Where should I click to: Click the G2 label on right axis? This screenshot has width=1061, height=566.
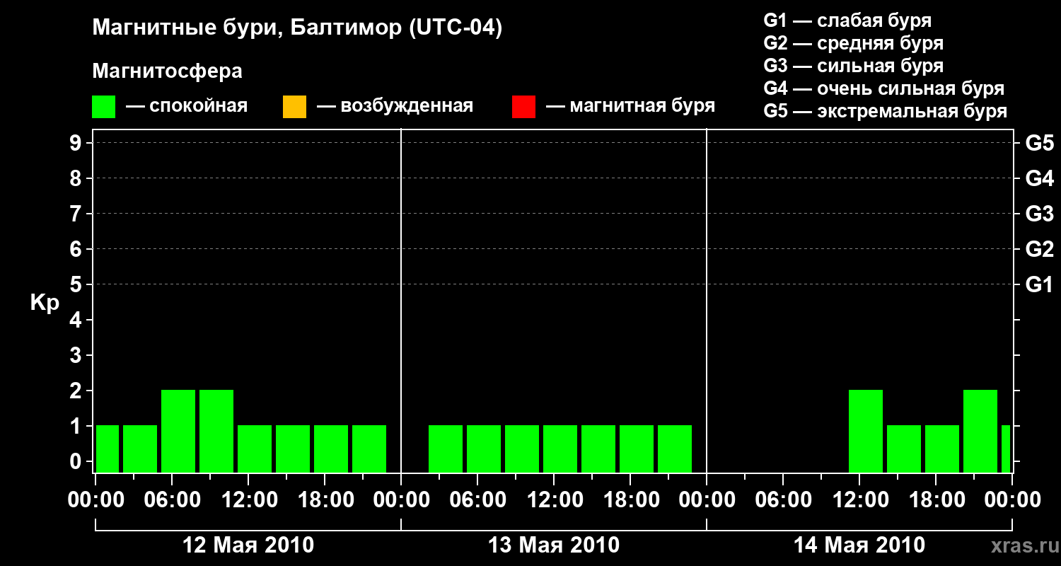pos(1040,249)
